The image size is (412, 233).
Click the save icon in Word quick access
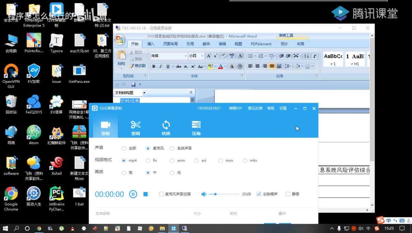[x=133, y=85]
